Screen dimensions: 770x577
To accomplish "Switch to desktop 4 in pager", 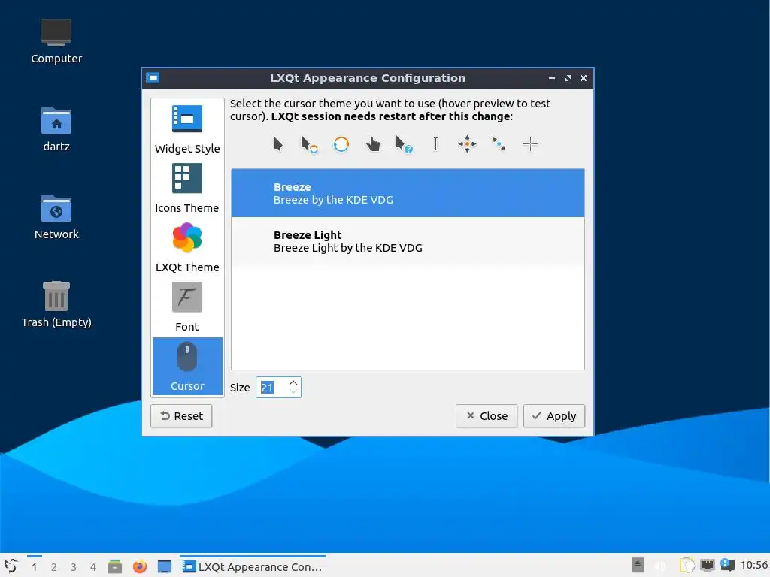I will (93, 566).
